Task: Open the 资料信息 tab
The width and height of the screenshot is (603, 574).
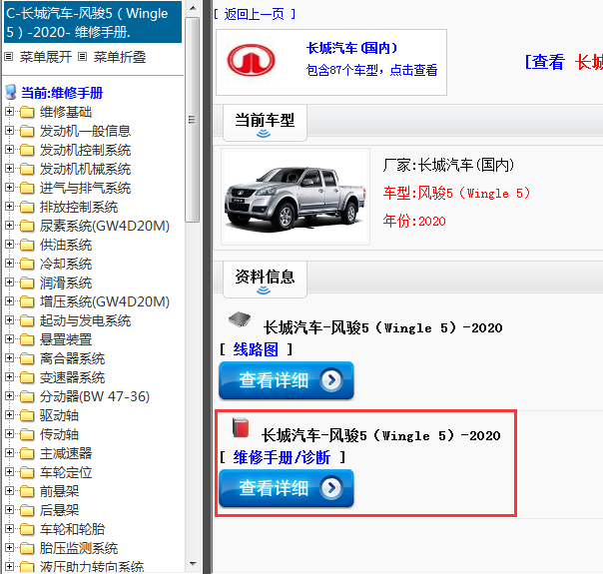Action: coord(265,280)
